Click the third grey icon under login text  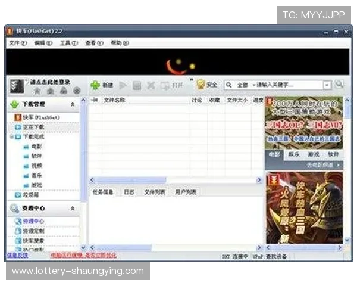coord(64,91)
